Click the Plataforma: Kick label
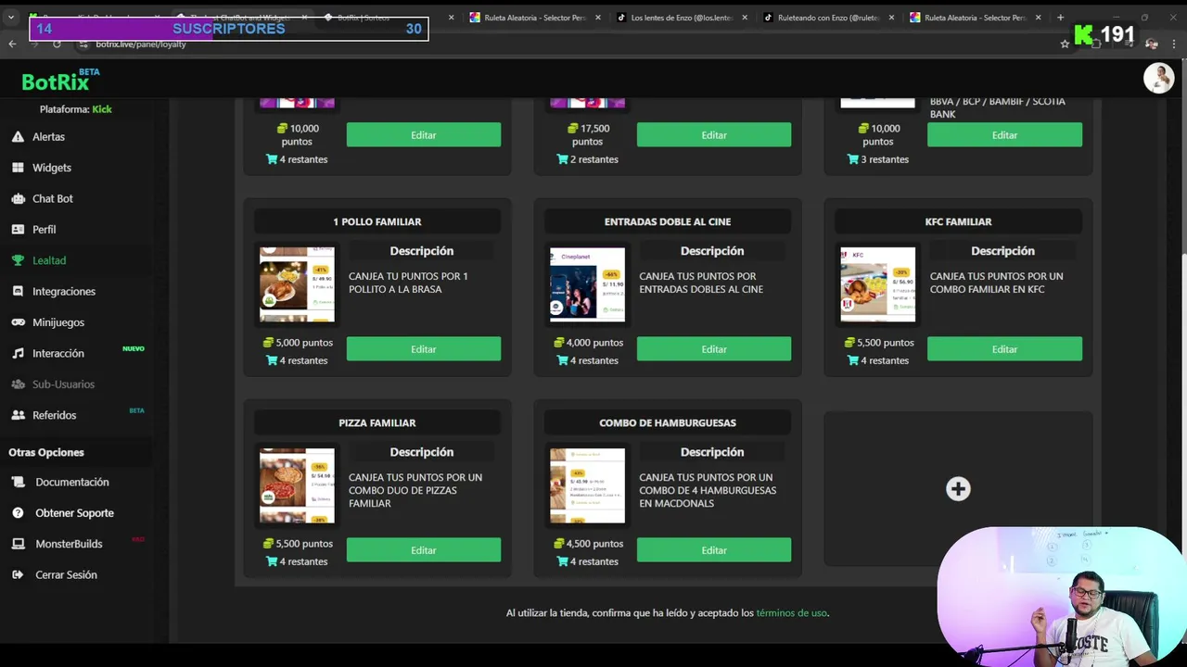The height and width of the screenshot is (667, 1187). click(x=76, y=109)
